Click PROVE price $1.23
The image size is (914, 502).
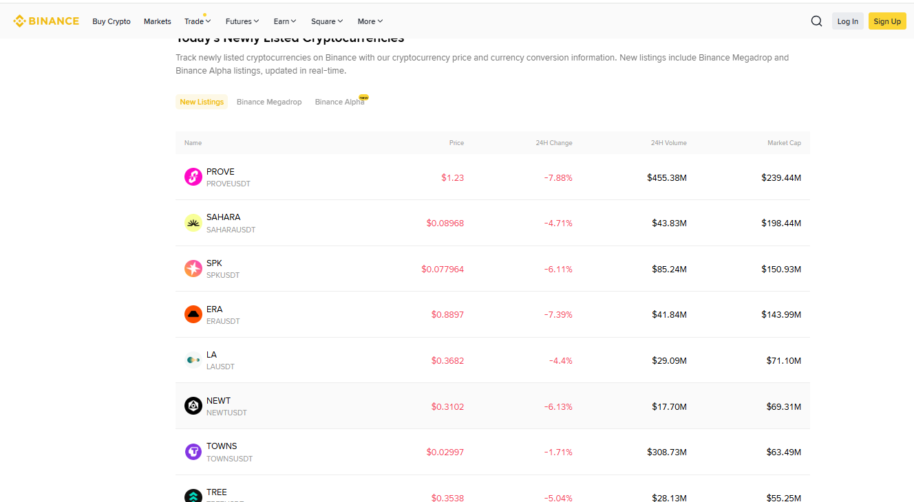(x=452, y=177)
